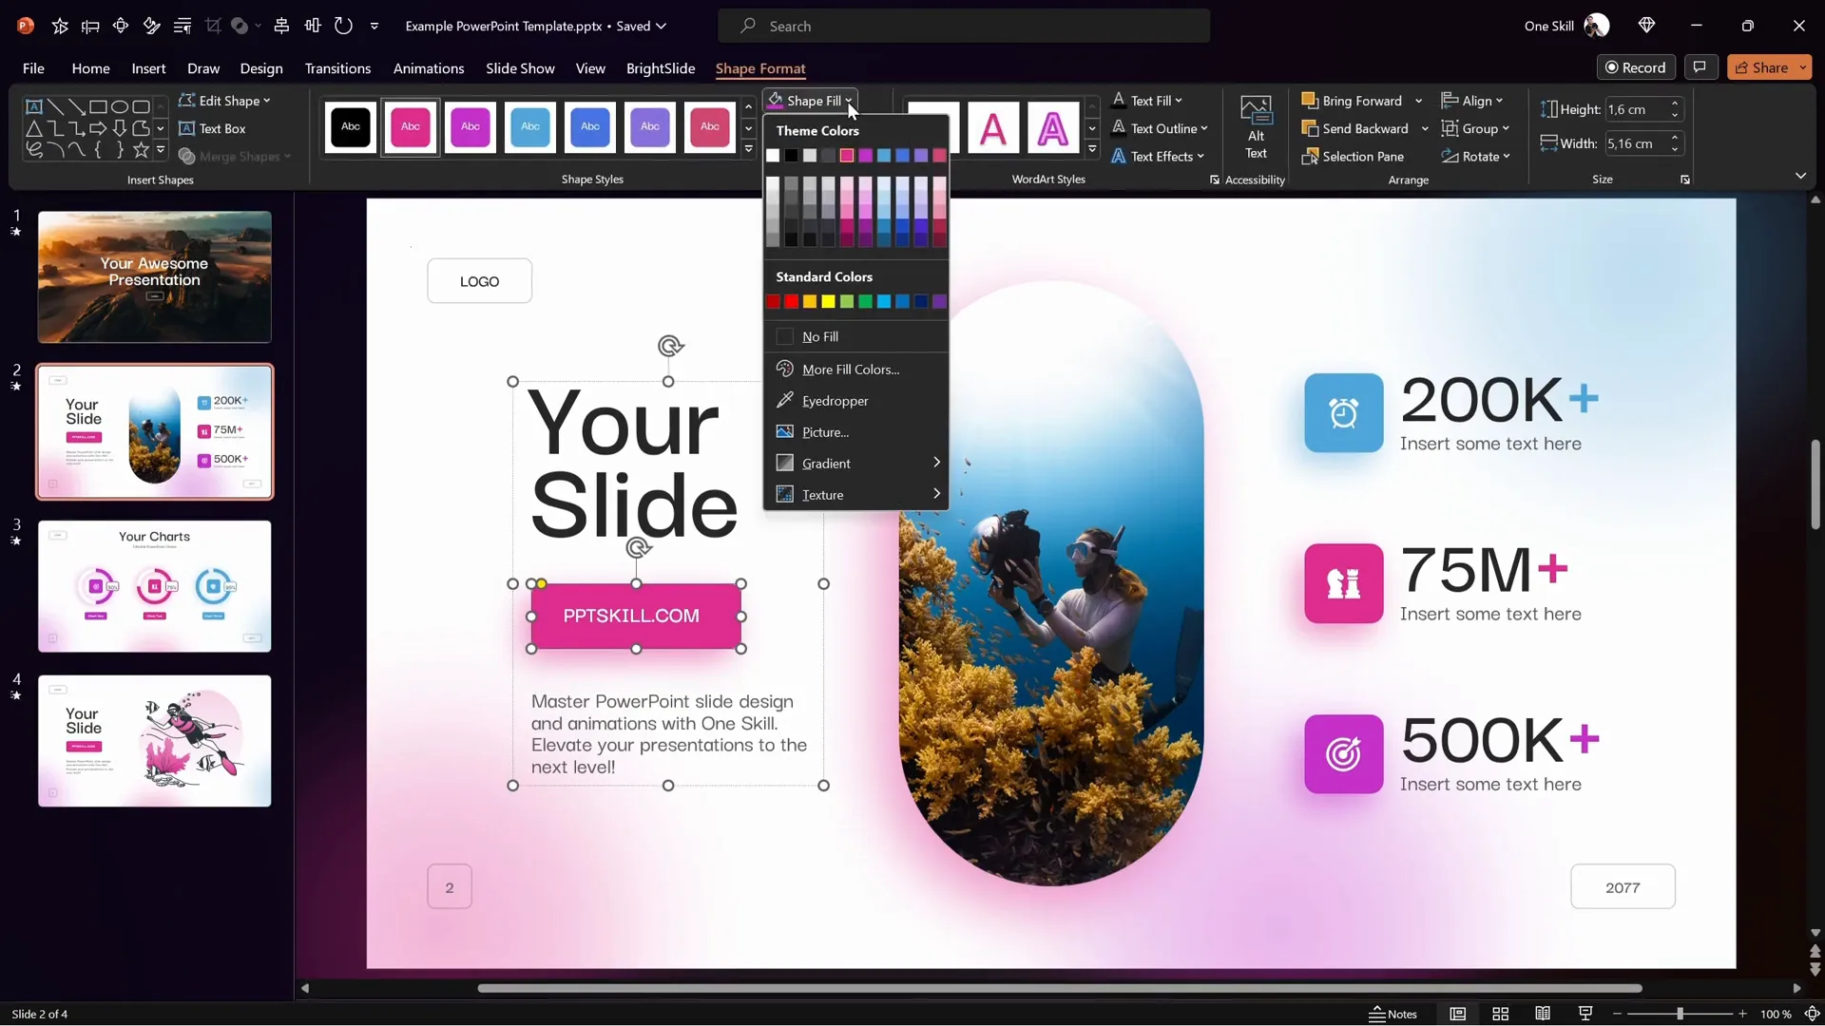Insert a Text Box shape
Viewport: 1825px width, 1026px height.
tap(212, 128)
